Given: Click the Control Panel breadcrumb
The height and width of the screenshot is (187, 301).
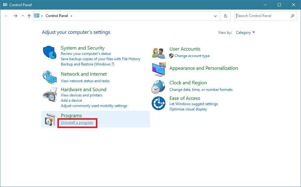Looking at the screenshot, I should click(57, 16).
